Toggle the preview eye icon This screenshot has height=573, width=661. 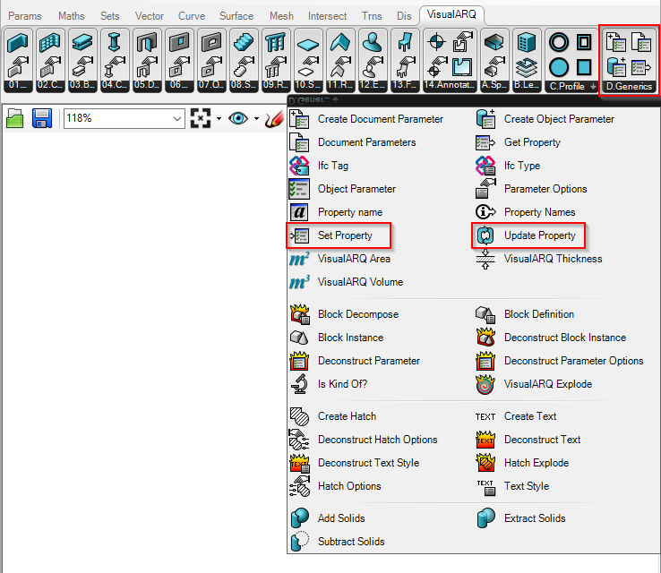[x=238, y=118]
